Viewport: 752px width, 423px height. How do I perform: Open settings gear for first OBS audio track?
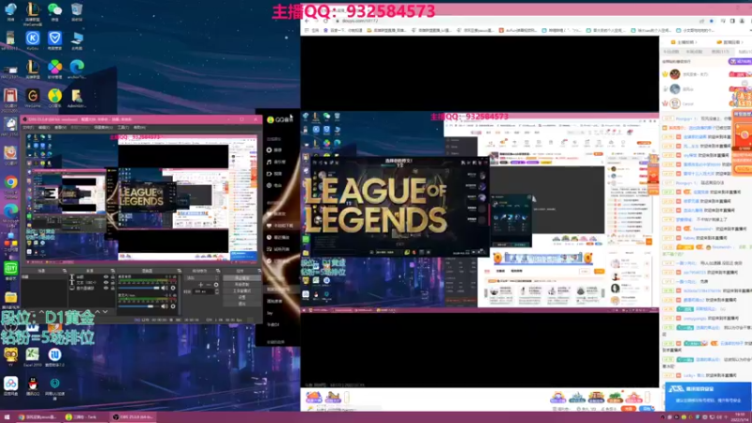point(173,288)
